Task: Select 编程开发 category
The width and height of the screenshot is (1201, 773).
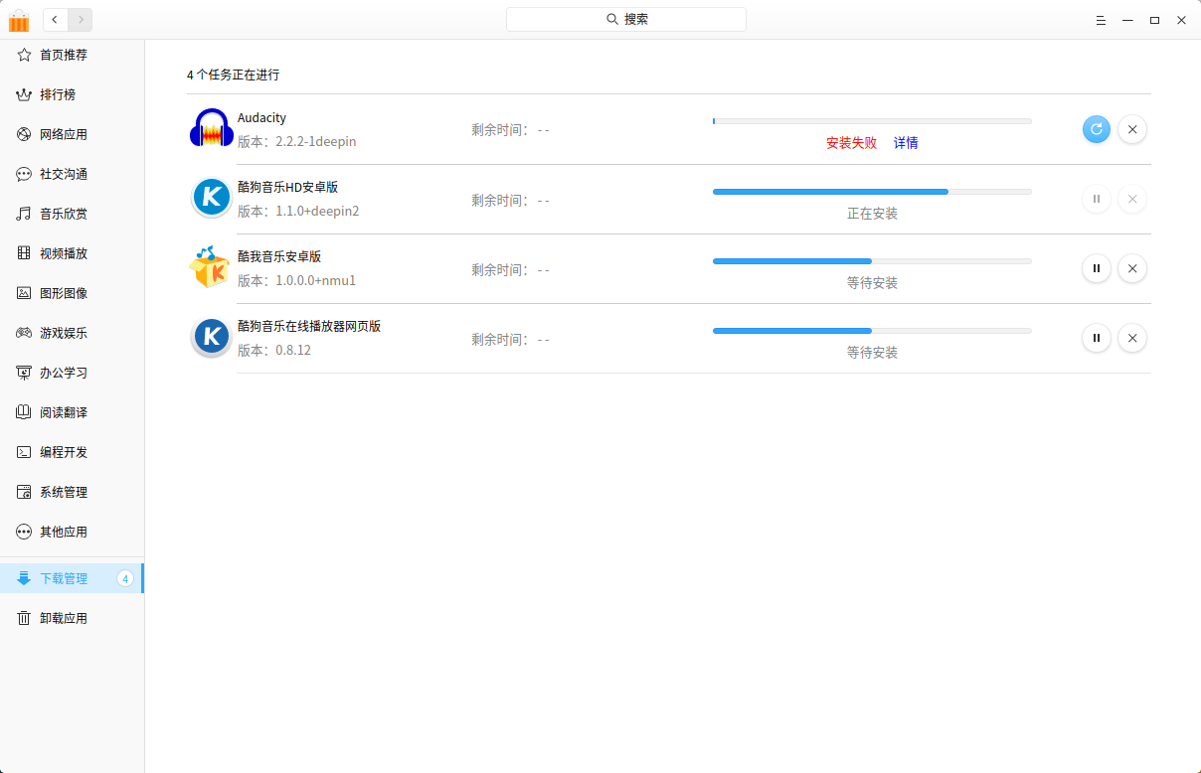Action: pos(72,452)
